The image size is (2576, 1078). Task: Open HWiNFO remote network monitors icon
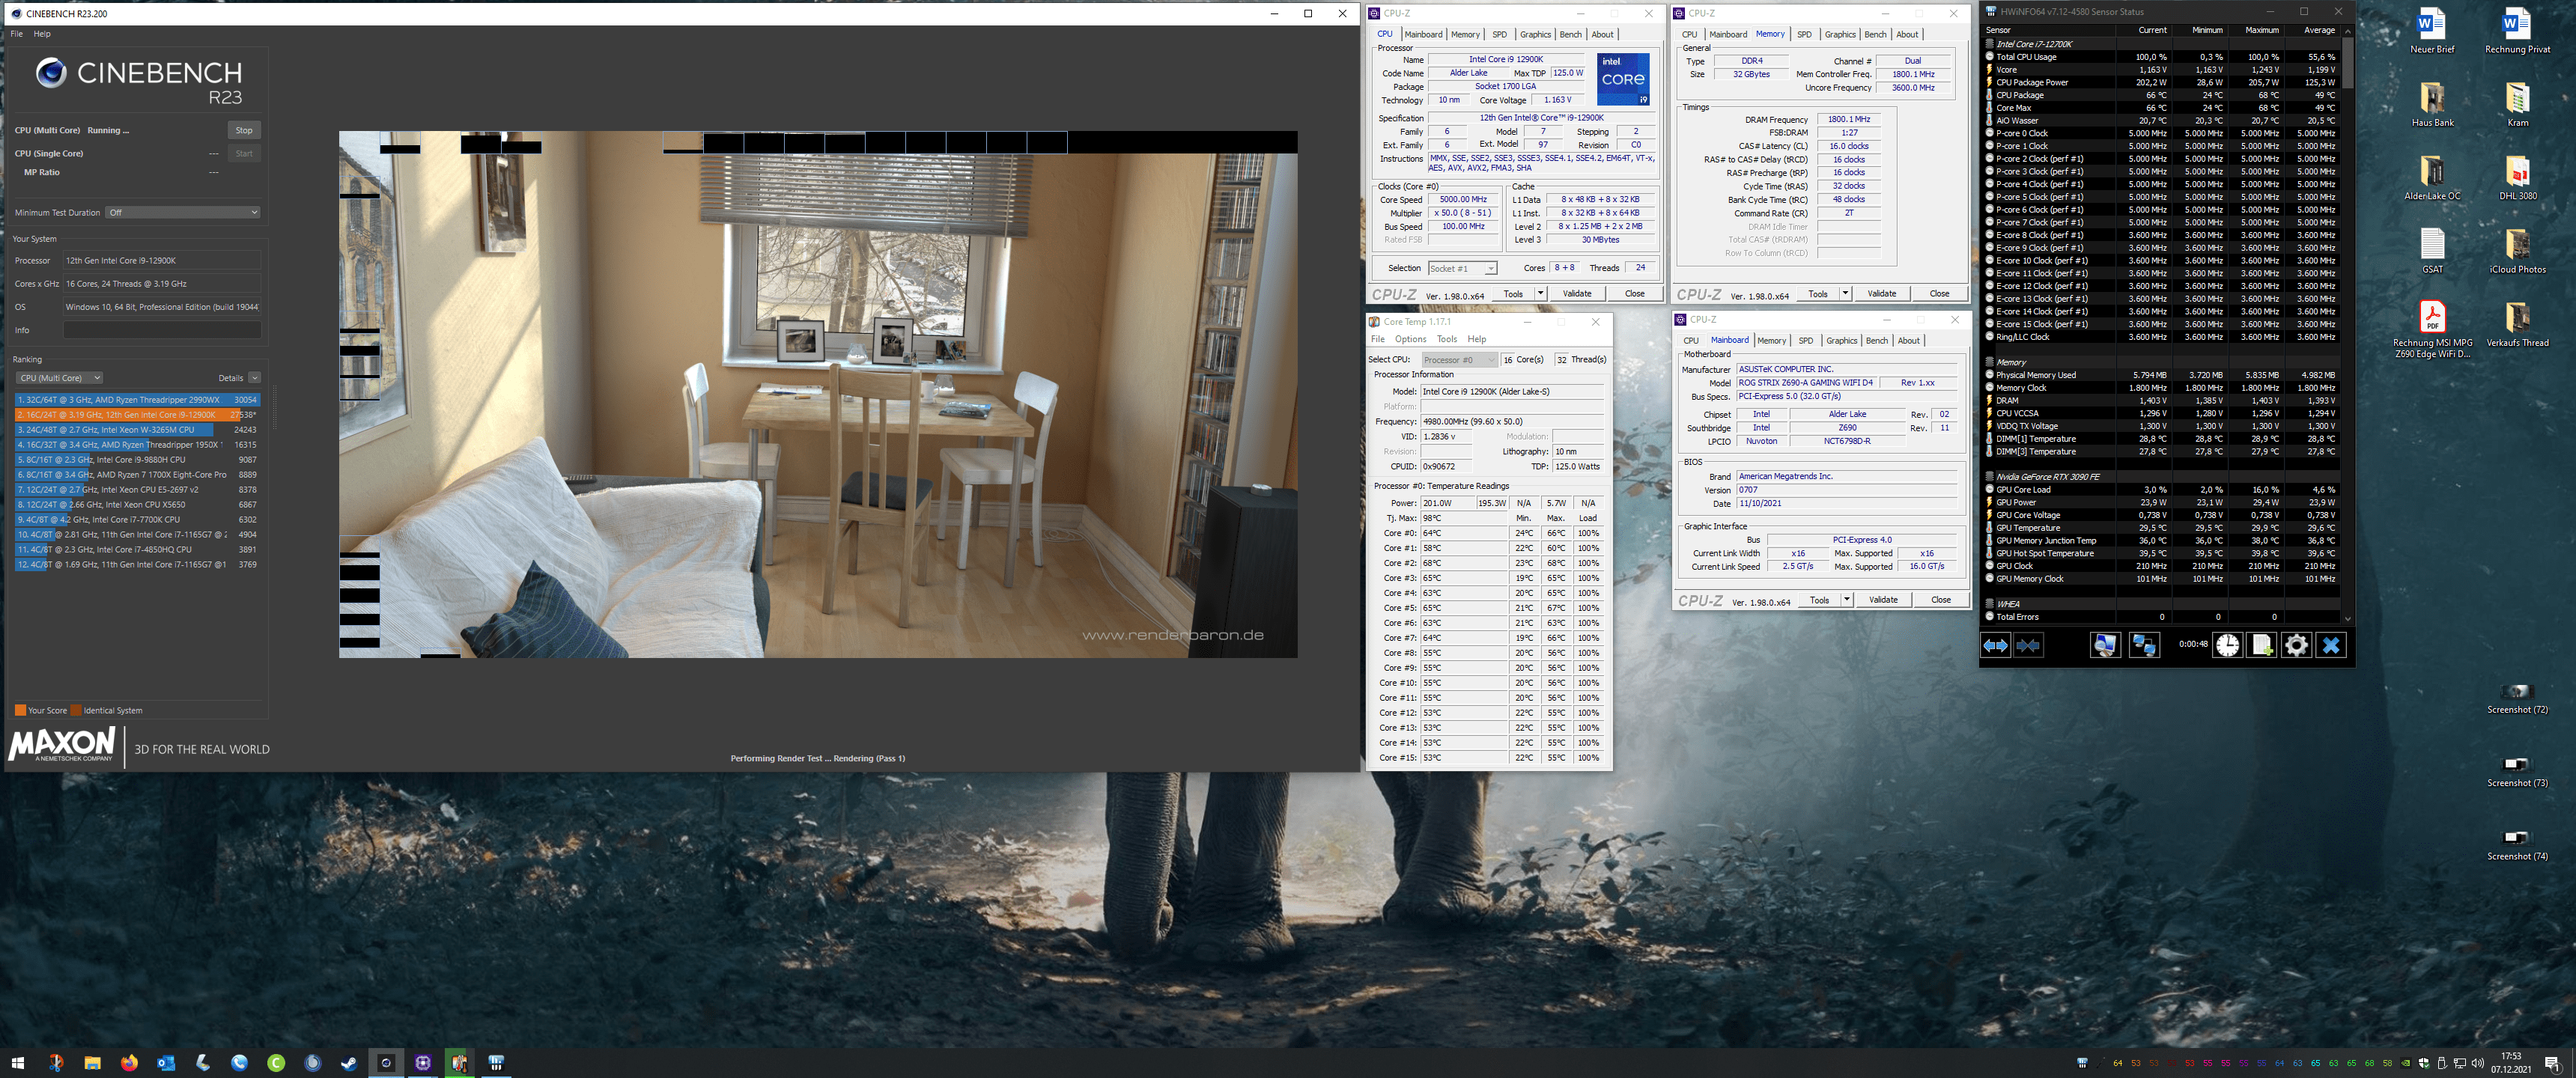click(2143, 645)
